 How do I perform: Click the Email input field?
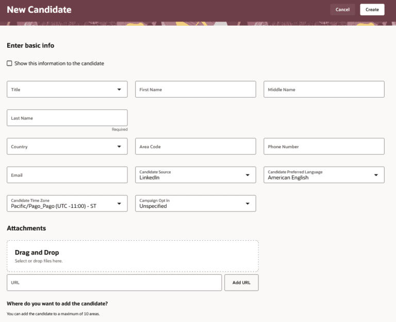(x=67, y=175)
